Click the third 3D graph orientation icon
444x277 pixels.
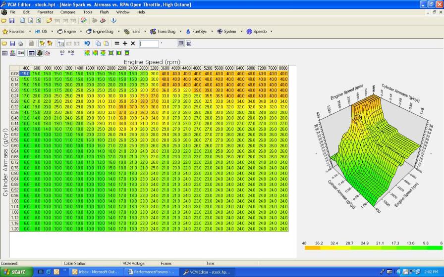pyautogui.click(x=103, y=53)
